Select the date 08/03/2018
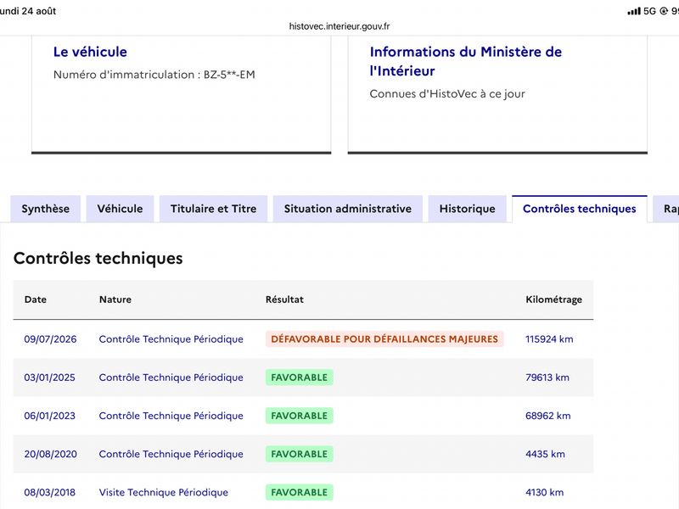The image size is (679, 509). click(50, 493)
